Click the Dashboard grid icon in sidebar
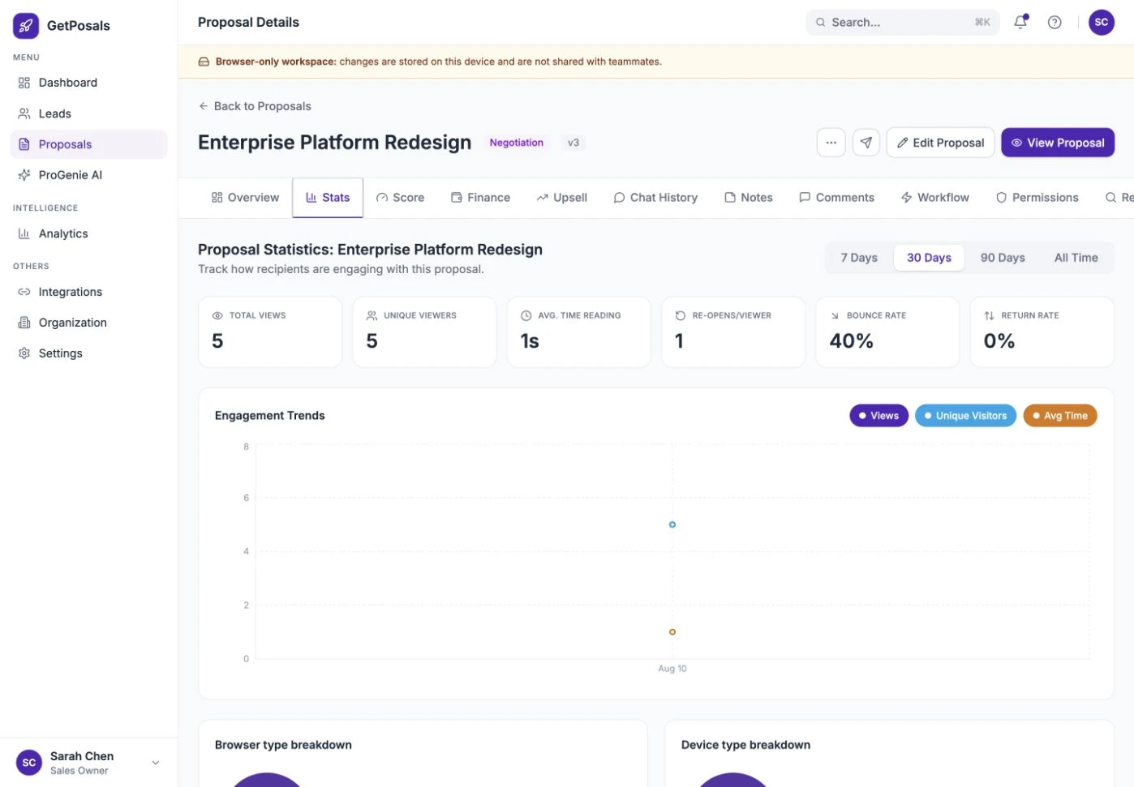The height and width of the screenshot is (787, 1134). point(24,83)
